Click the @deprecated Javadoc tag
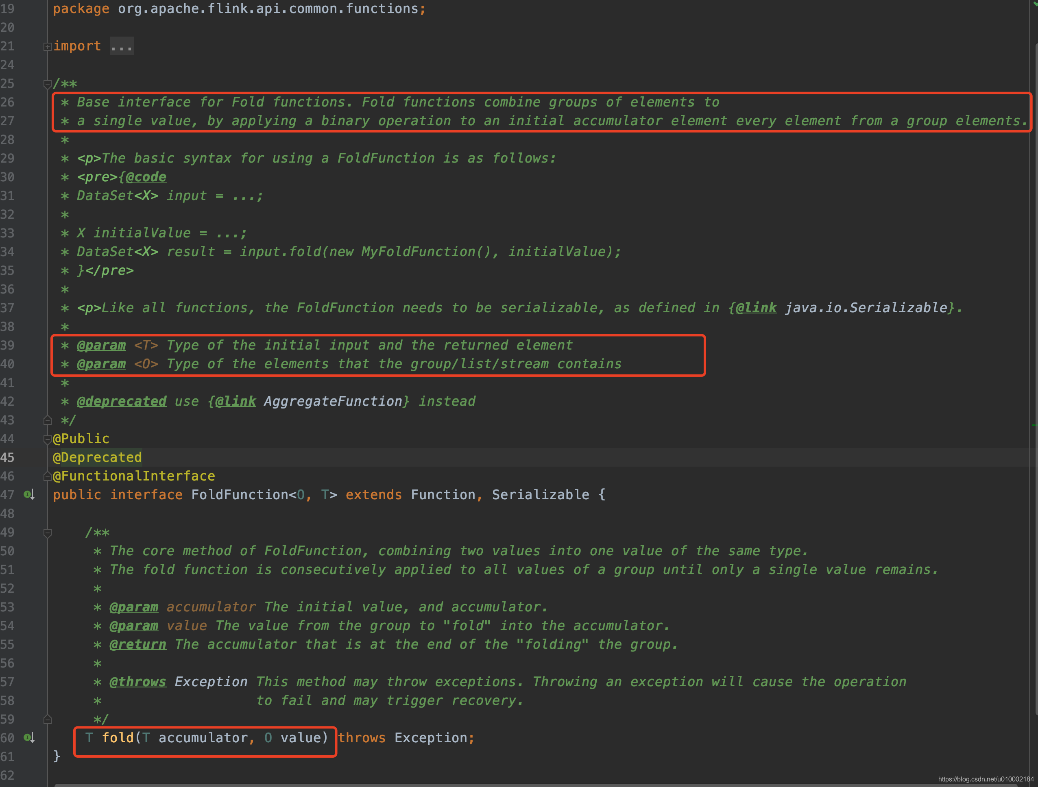1038x787 pixels. coord(122,401)
